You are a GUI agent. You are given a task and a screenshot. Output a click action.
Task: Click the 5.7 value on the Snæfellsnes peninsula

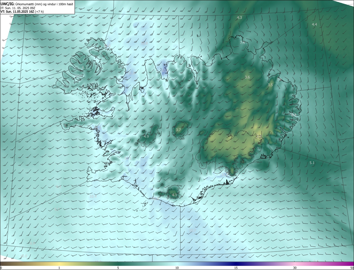point(67,126)
